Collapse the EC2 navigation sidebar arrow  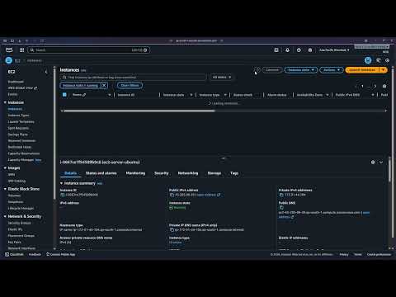(x=46, y=72)
